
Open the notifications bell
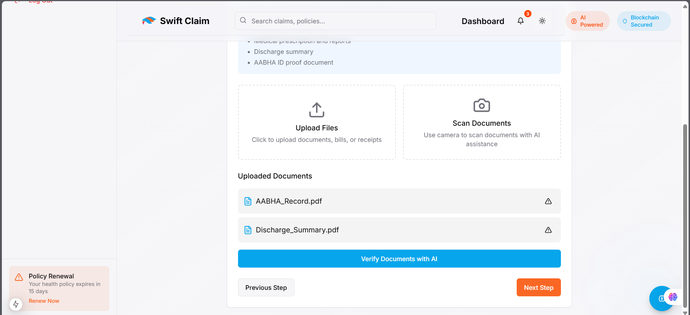(520, 21)
